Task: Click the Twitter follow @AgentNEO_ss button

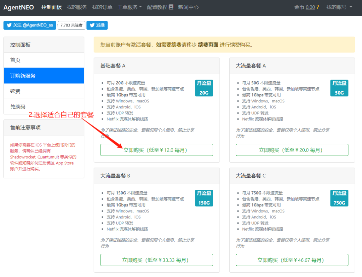Action: click(x=30, y=25)
